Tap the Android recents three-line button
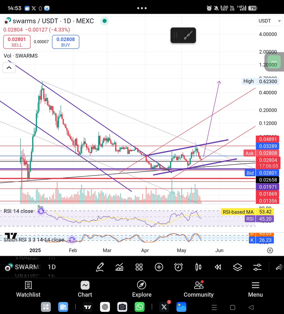 click(214, 307)
